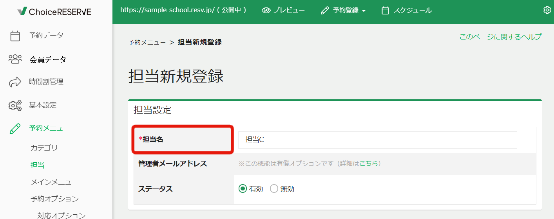Image resolution: width=554 pixels, height=219 pixels.
Task: Click the calendar icon for スケジュール
Action: click(385, 11)
